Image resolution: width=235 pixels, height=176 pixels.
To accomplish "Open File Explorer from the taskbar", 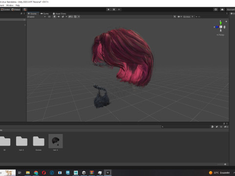I will [x=28, y=173].
